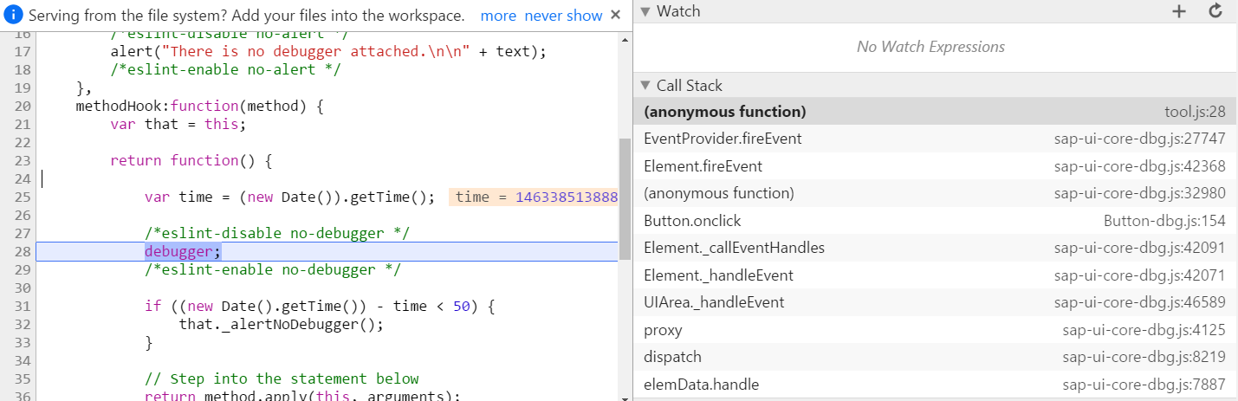Click line number 20 in the gutter
Screen dimensions: 1238x401
(23, 106)
